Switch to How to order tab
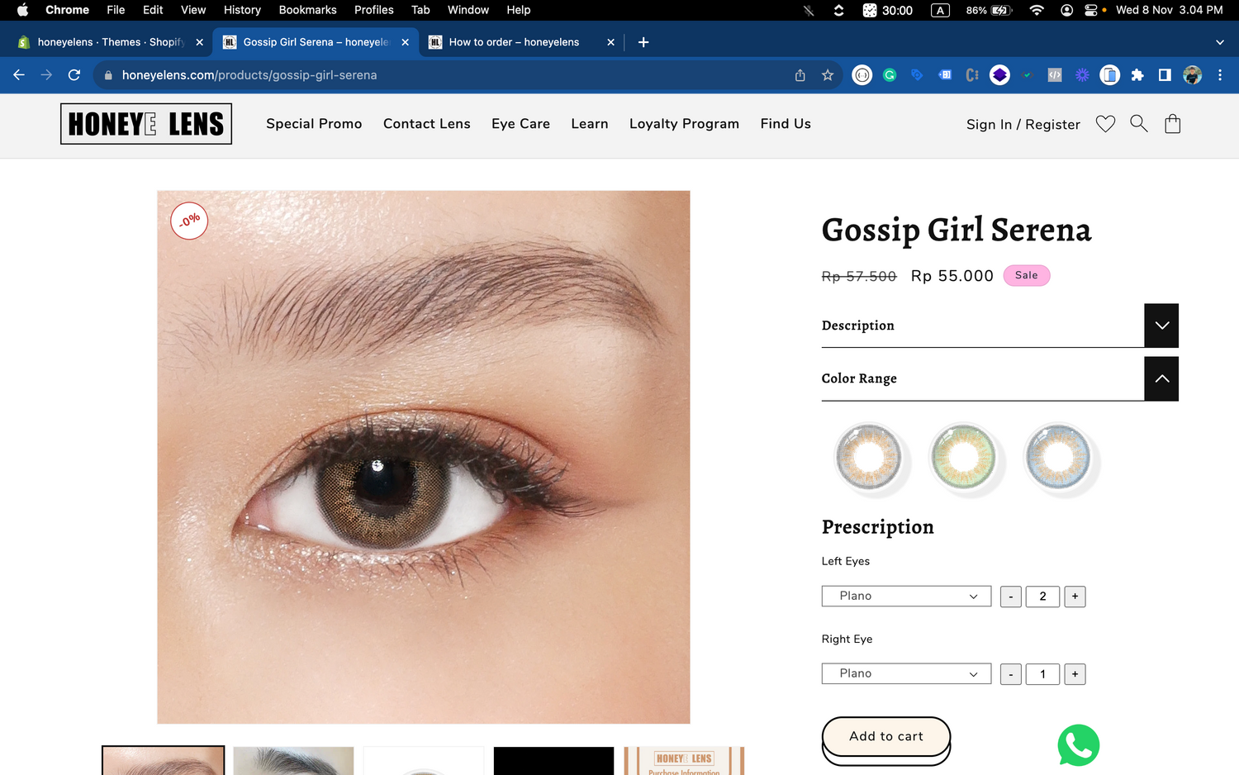1239x775 pixels. (514, 42)
